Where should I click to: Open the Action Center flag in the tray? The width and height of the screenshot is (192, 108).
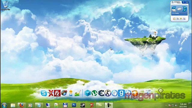(x=169, y=105)
